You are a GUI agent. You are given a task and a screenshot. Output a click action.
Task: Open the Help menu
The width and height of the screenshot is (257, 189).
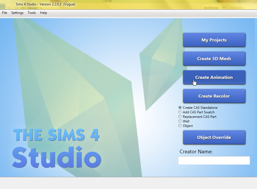(x=43, y=13)
